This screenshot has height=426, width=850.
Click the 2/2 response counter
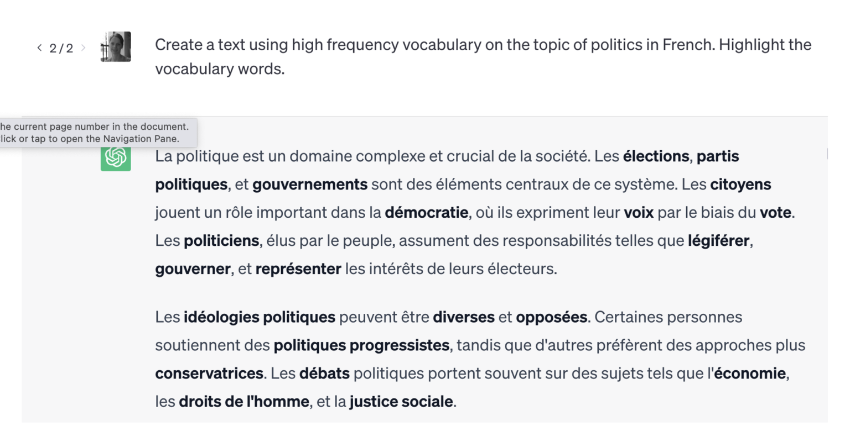pyautogui.click(x=61, y=48)
